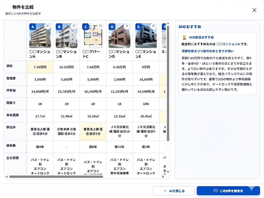Select the 8.30万円 rent cell

tap(119, 67)
